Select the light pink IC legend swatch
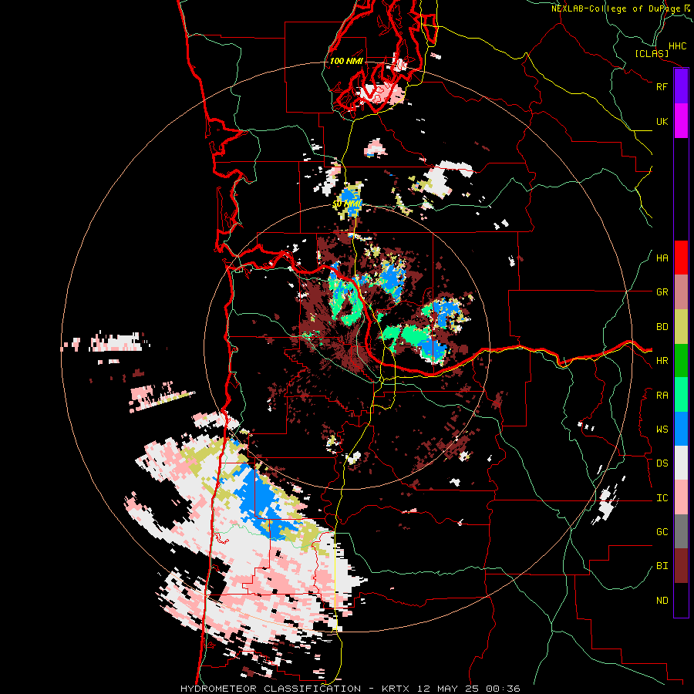The width and height of the screenshot is (694, 694). [x=681, y=497]
